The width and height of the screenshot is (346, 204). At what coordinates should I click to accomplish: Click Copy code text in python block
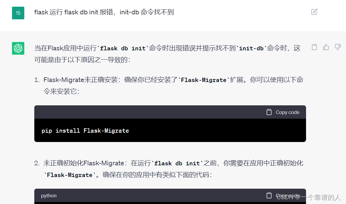point(287,196)
